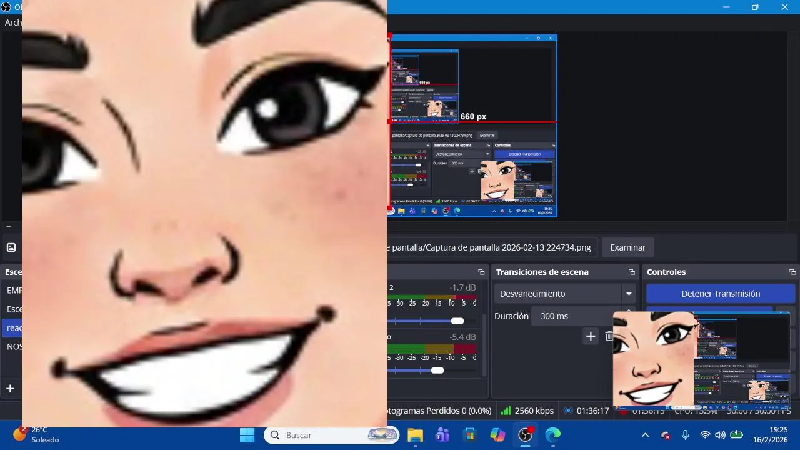Open the Windows Start menu
The height and width of the screenshot is (450, 800).
click(x=247, y=435)
